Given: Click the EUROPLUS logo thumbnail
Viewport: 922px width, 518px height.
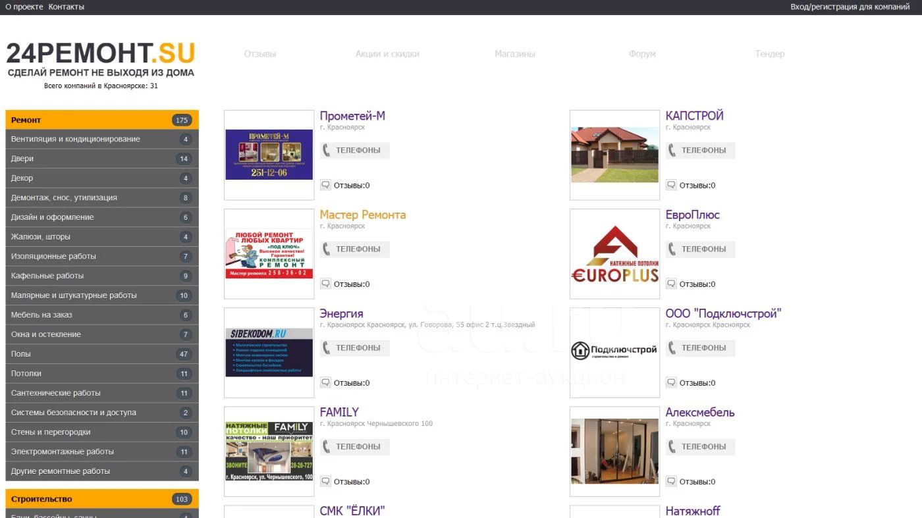Looking at the screenshot, I should point(614,253).
